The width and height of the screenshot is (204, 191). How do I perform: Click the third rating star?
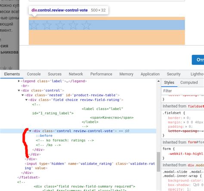tap(60, 25)
